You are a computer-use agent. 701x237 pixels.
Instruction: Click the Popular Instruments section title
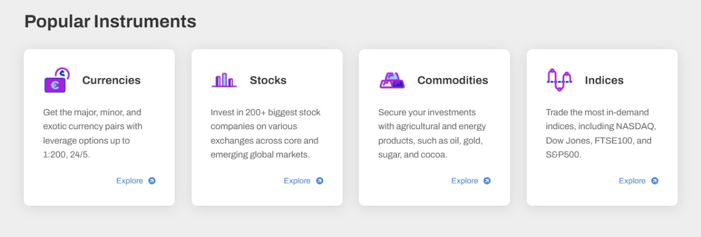[x=110, y=21]
